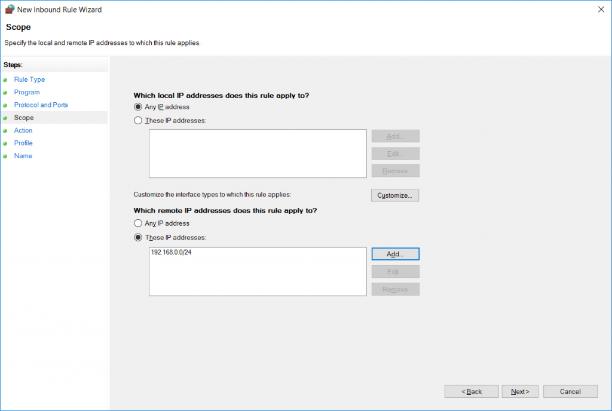Jump to the Profile step

coord(23,143)
